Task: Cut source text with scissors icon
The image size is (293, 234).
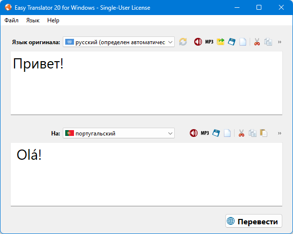Action: point(257,42)
